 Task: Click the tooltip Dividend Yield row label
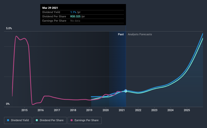[51, 12]
